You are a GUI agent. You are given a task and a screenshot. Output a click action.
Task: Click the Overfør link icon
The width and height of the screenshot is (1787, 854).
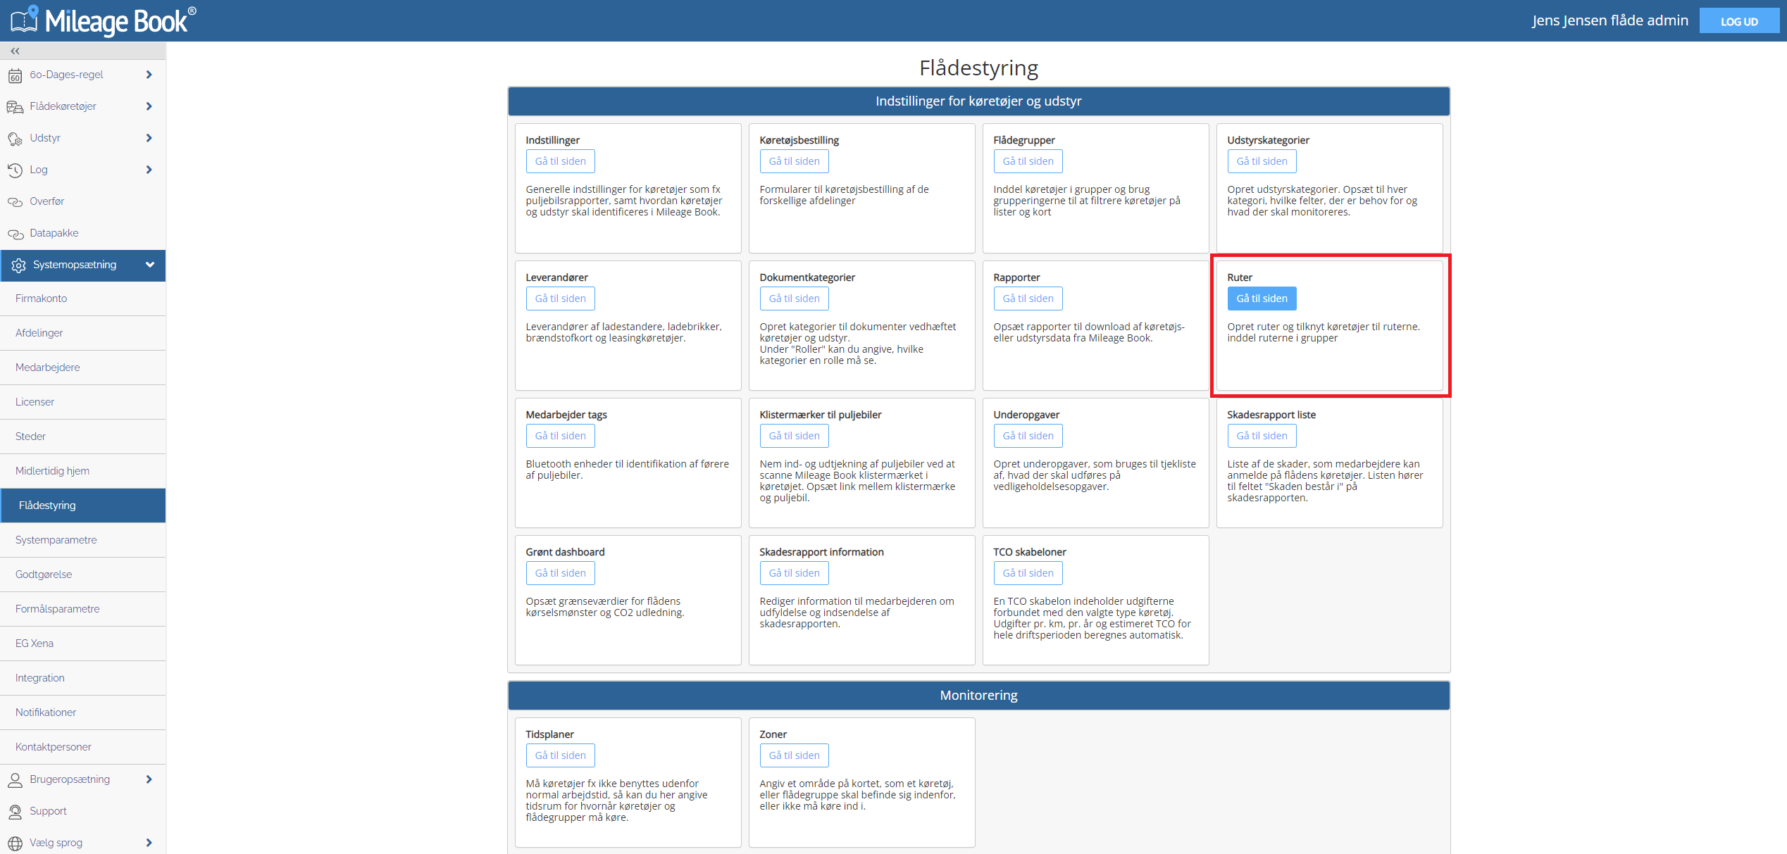(15, 202)
